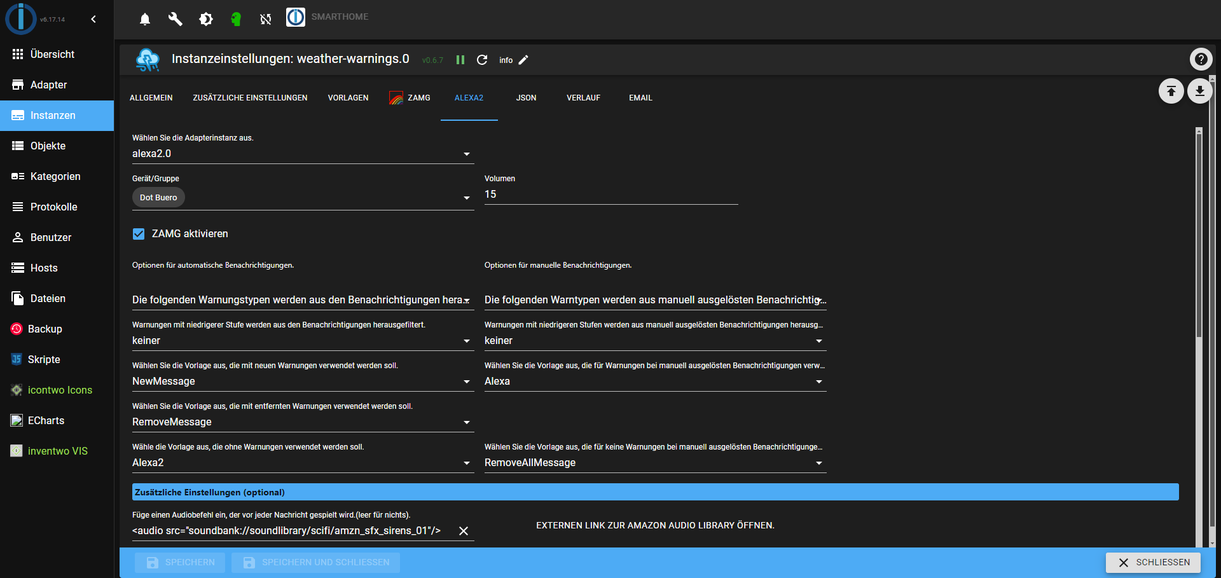Open system settings wrench icon
Viewport: 1221px width, 578px height.
[175, 19]
